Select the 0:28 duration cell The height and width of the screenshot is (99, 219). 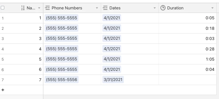pos(187,49)
